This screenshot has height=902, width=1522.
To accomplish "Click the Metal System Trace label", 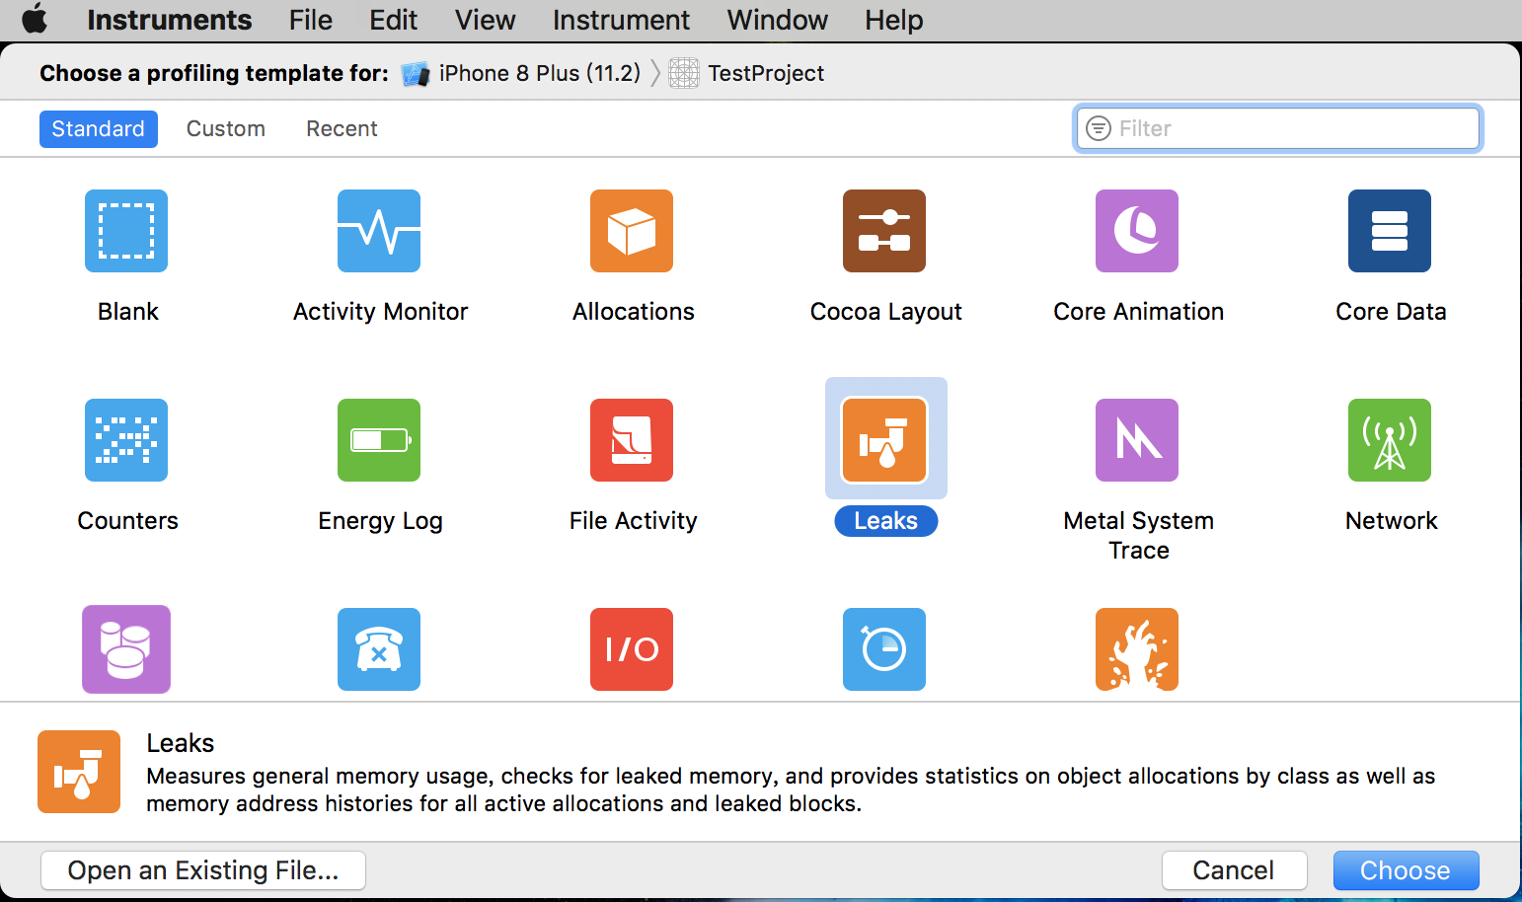I will [x=1139, y=536].
